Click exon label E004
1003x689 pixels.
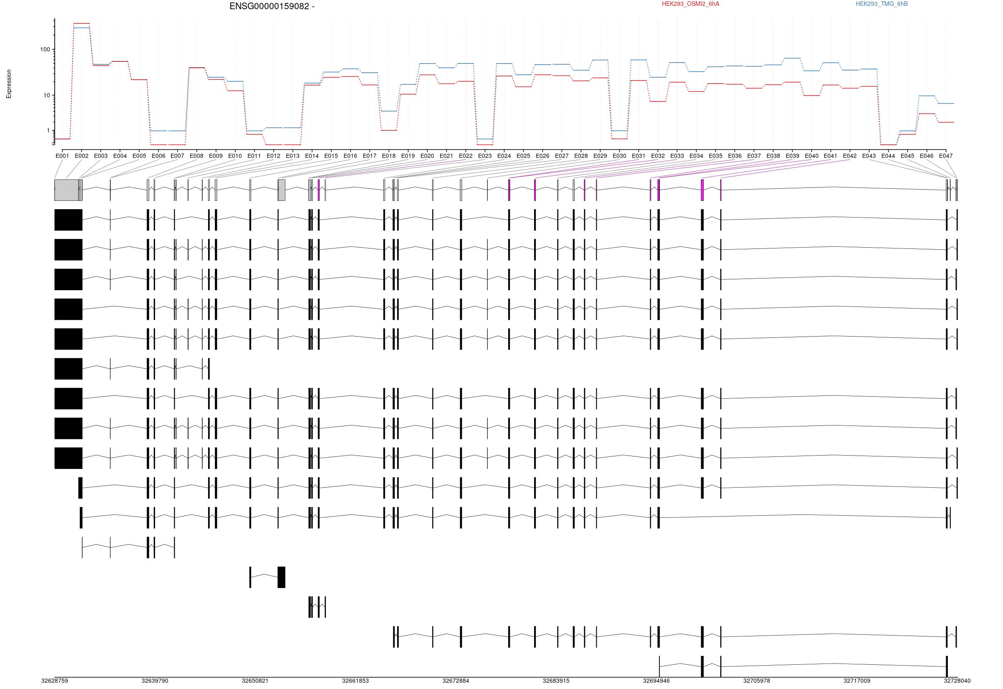click(x=120, y=156)
